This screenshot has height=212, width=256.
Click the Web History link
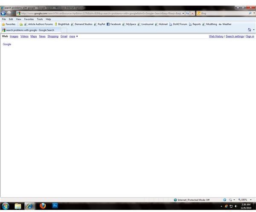point(216,36)
